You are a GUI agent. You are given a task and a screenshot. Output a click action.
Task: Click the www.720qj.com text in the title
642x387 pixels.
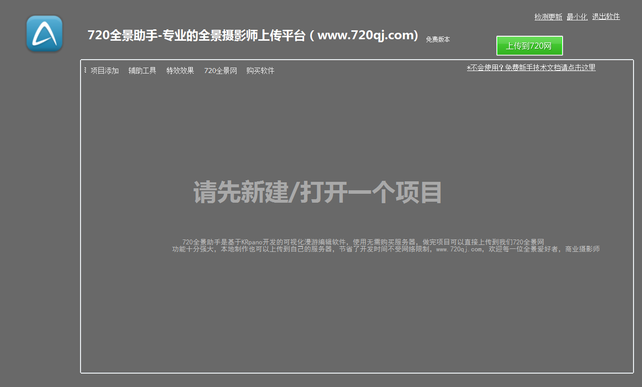(x=368, y=35)
